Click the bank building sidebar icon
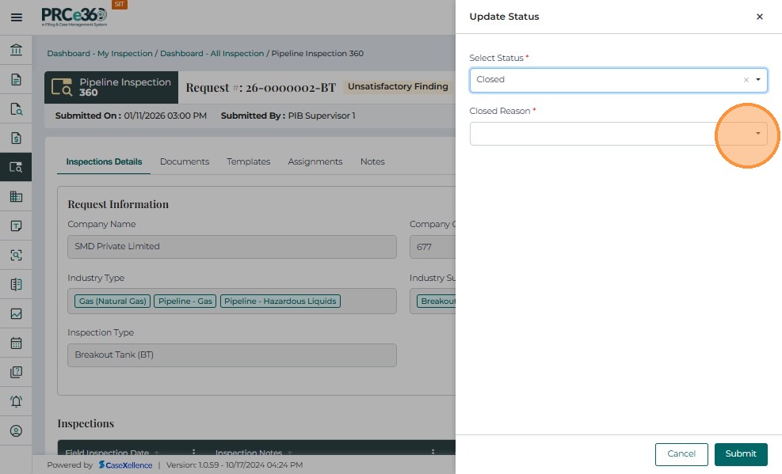Image resolution: width=782 pixels, height=474 pixels. (16, 51)
